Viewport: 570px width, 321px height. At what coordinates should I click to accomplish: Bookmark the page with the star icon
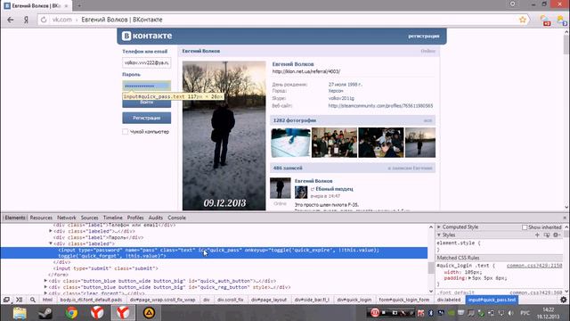[523, 20]
